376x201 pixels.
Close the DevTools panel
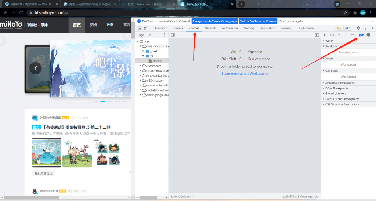[x=372, y=28]
